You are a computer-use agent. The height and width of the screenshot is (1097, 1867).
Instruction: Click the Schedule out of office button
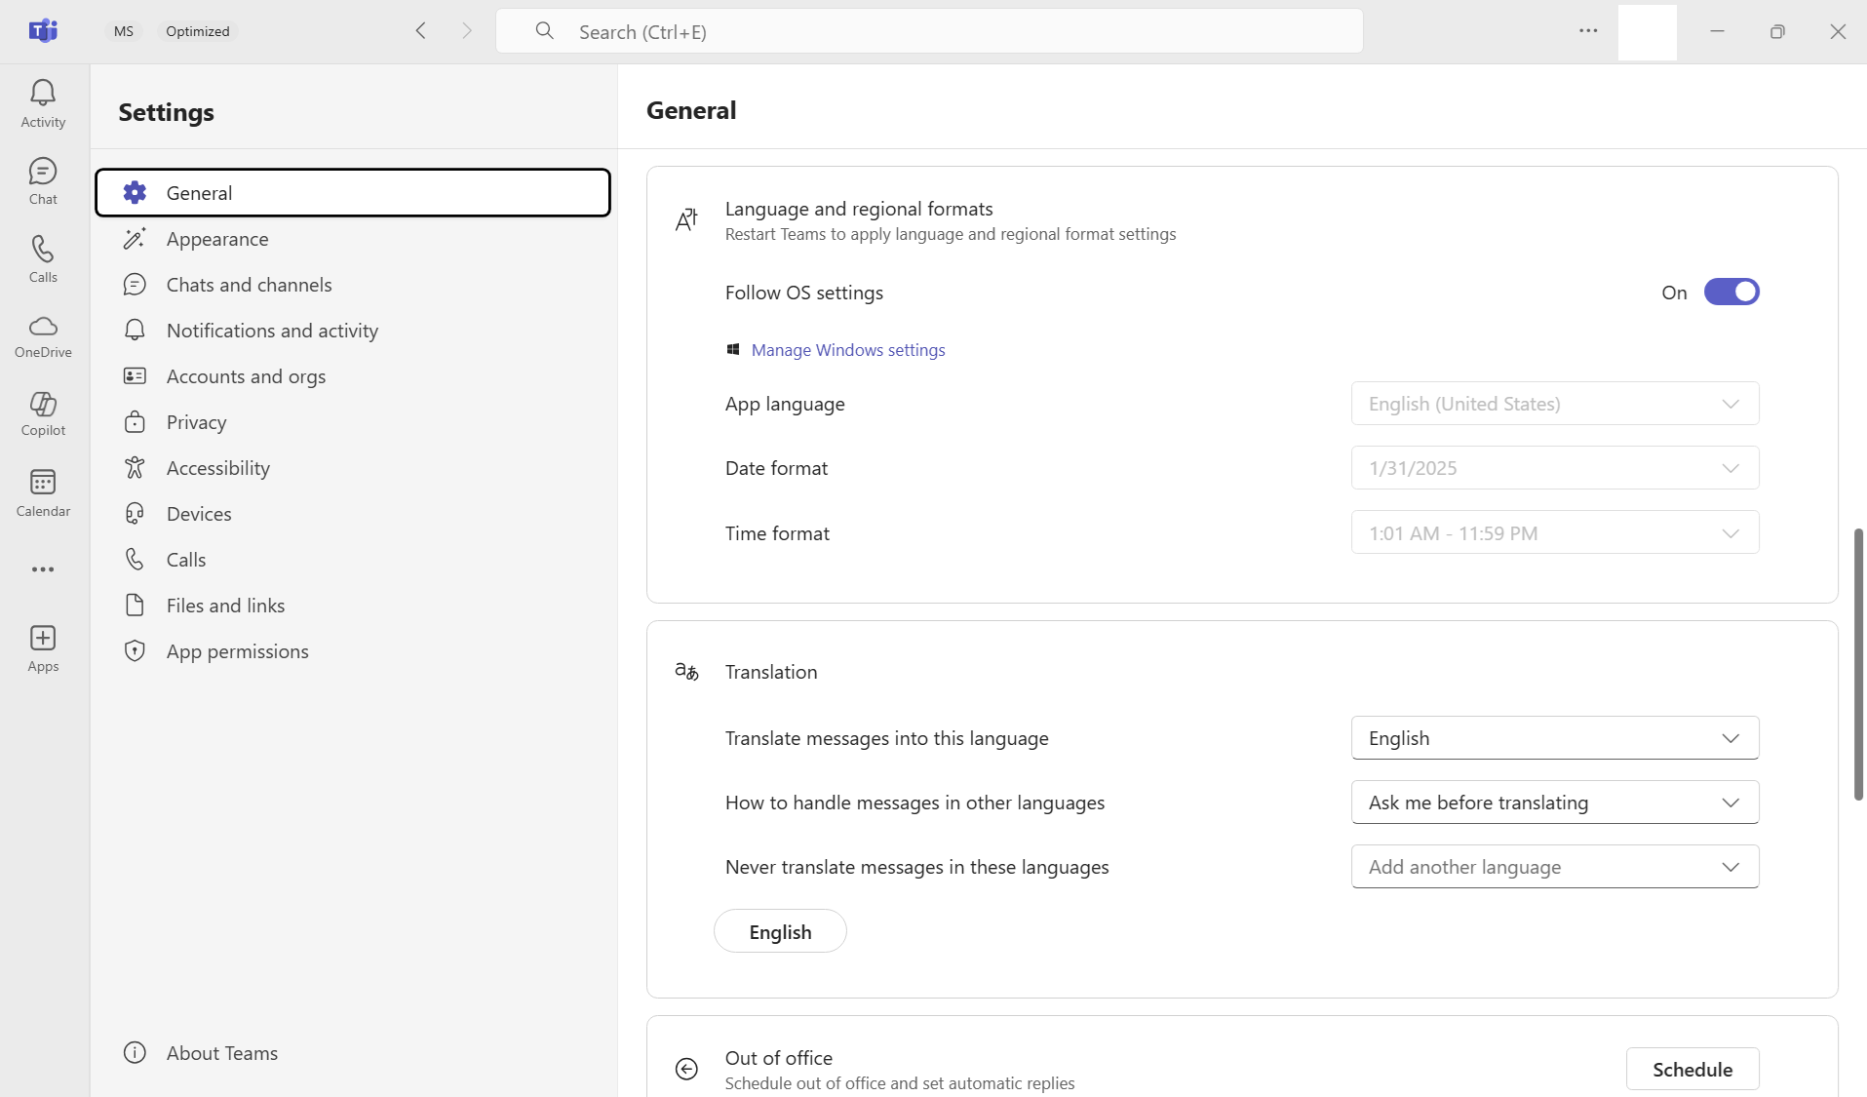point(1692,1069)
